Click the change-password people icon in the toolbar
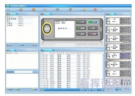This screenshot has width=135, height=96. tap(71, 10)
